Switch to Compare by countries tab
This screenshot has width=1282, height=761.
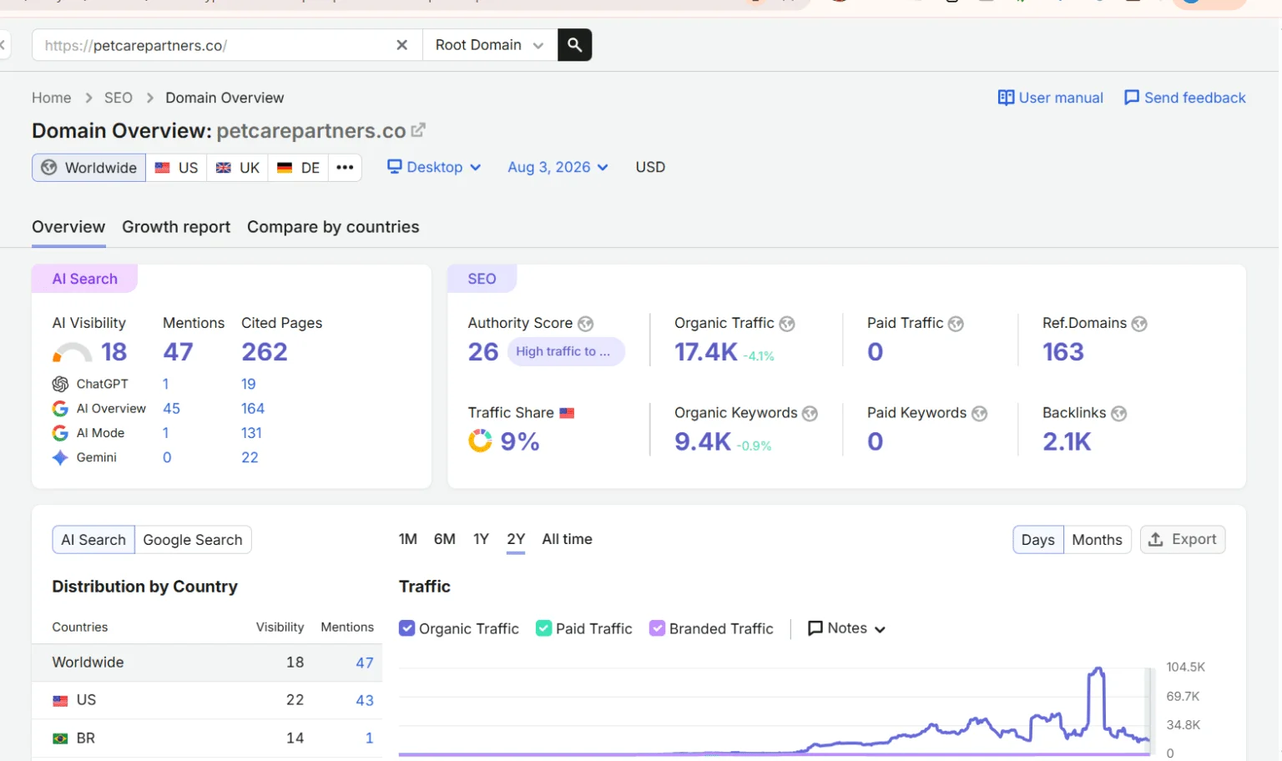(x=333, y=227)
